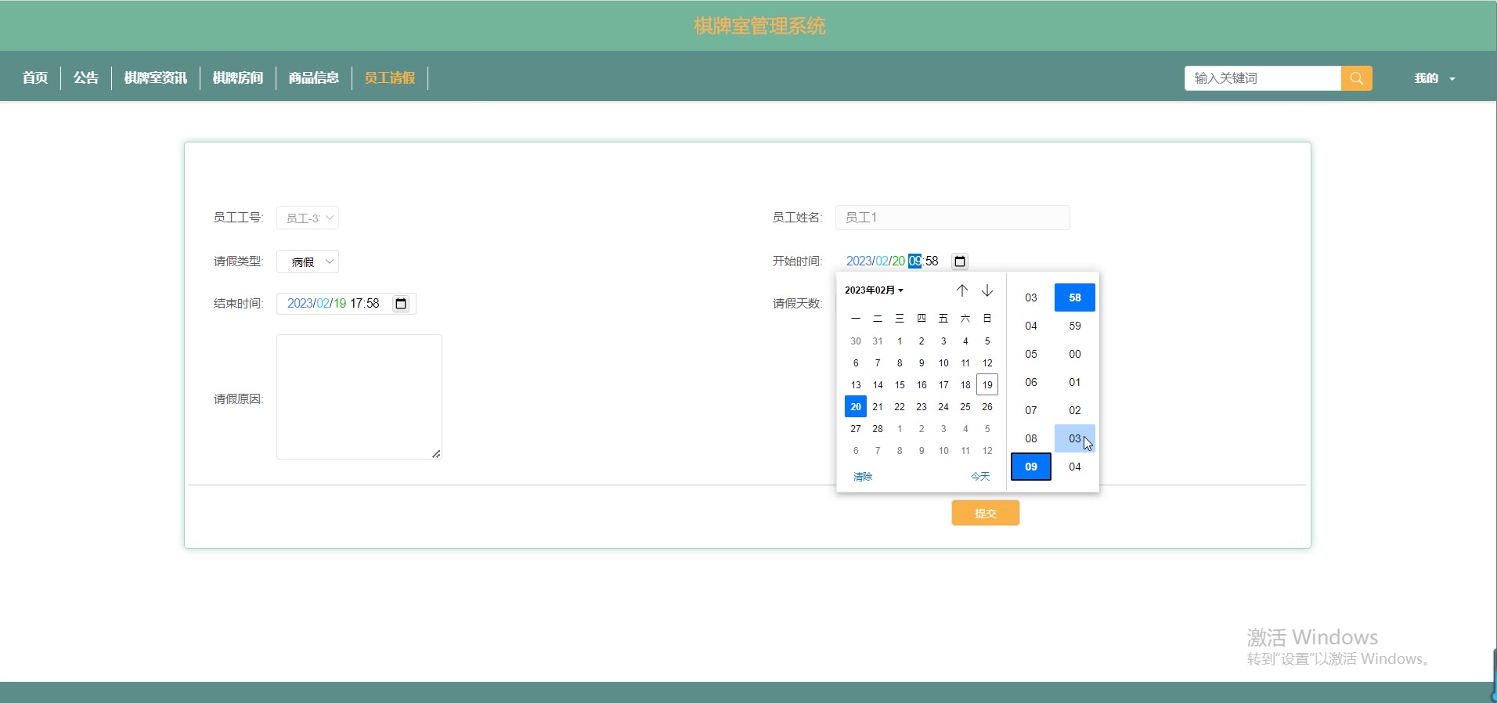Image resolution: width=1497 pixels, height=703 pixels.
Task: Choose minute 01 in minute list
Action: coord(1075,382)
